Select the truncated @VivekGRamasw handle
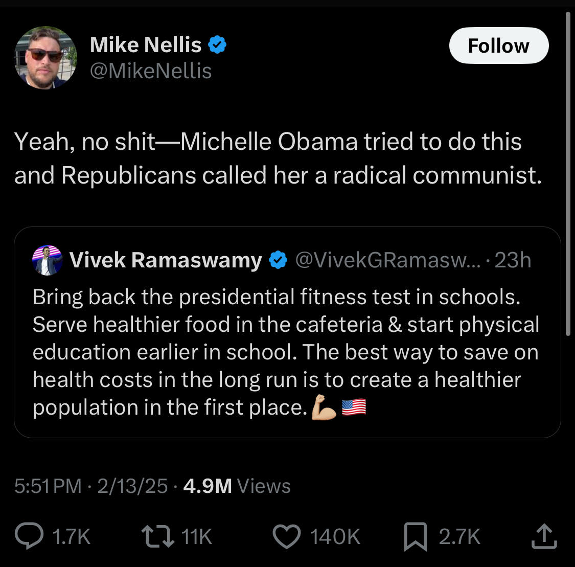This screenshot has width=575, height=567. 389,260
